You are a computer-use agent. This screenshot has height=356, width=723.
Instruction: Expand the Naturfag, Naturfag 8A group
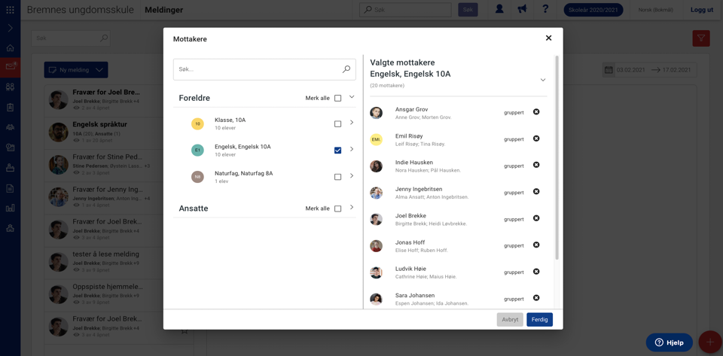click(352, 176)
